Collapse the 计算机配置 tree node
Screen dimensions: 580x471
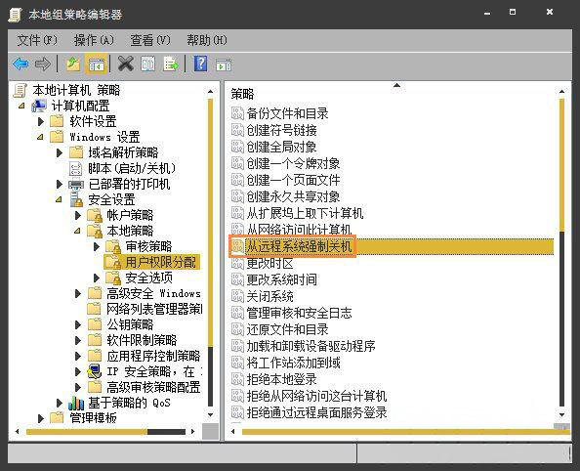(x=21, y=106)
